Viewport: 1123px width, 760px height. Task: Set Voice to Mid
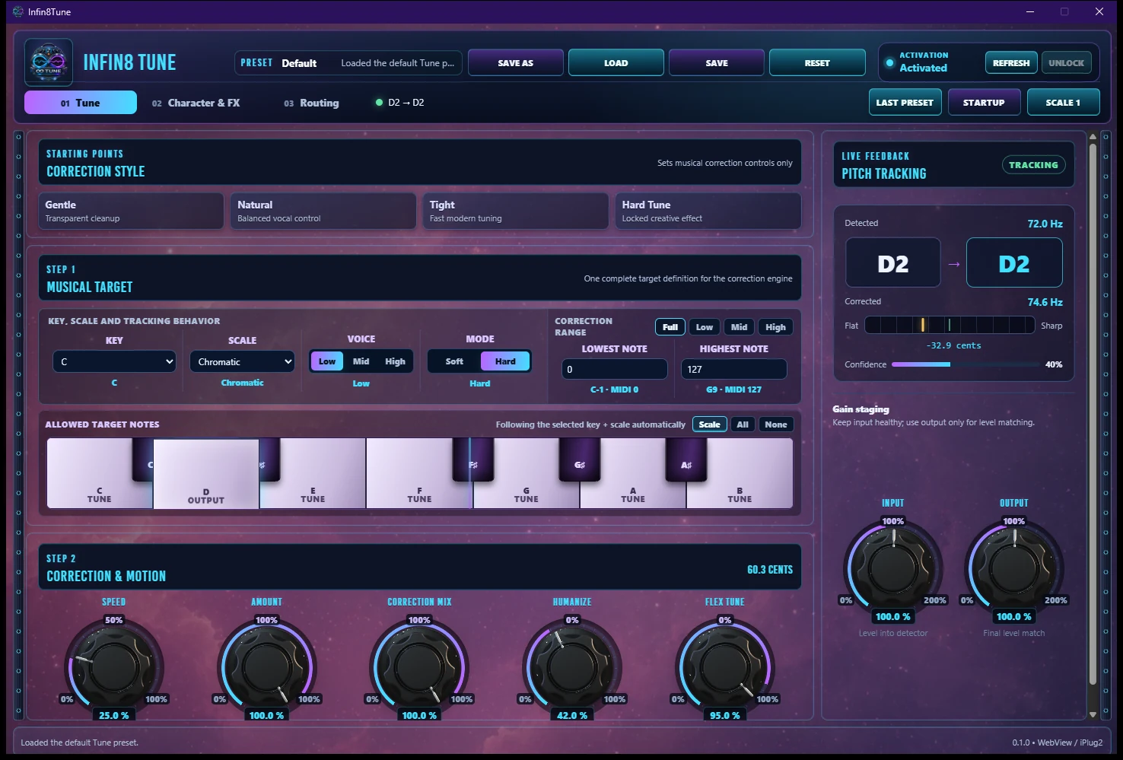click(361, 361)
